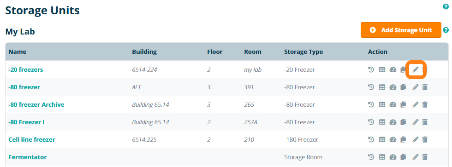Open grid layout icon for -80 Freezer I

click(382, 122)
